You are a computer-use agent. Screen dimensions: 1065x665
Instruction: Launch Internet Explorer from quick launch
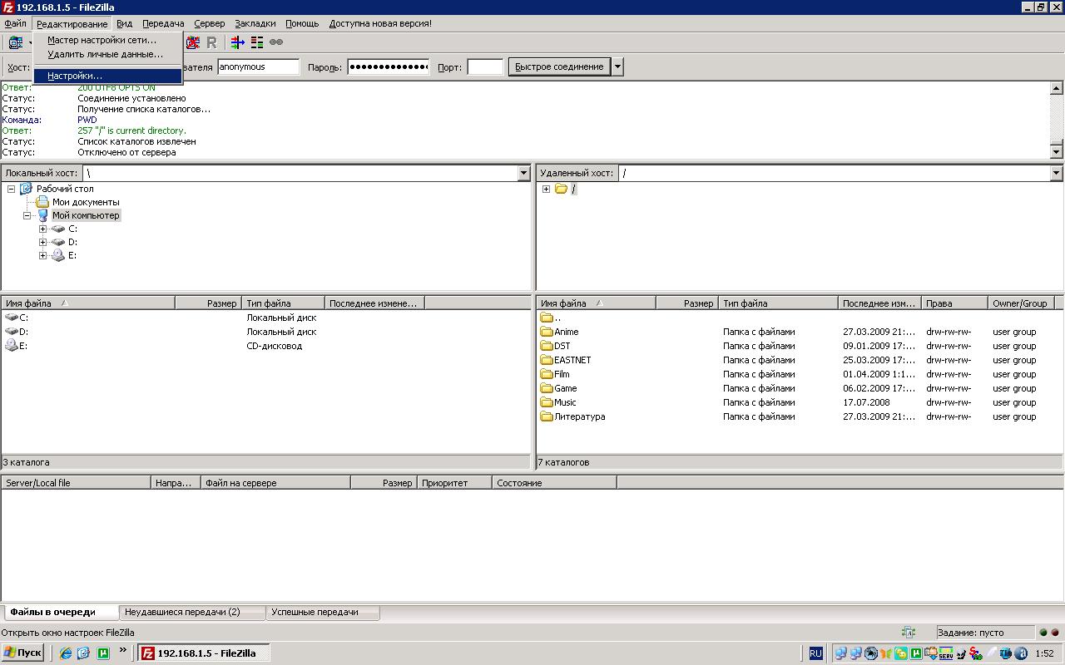67,653
